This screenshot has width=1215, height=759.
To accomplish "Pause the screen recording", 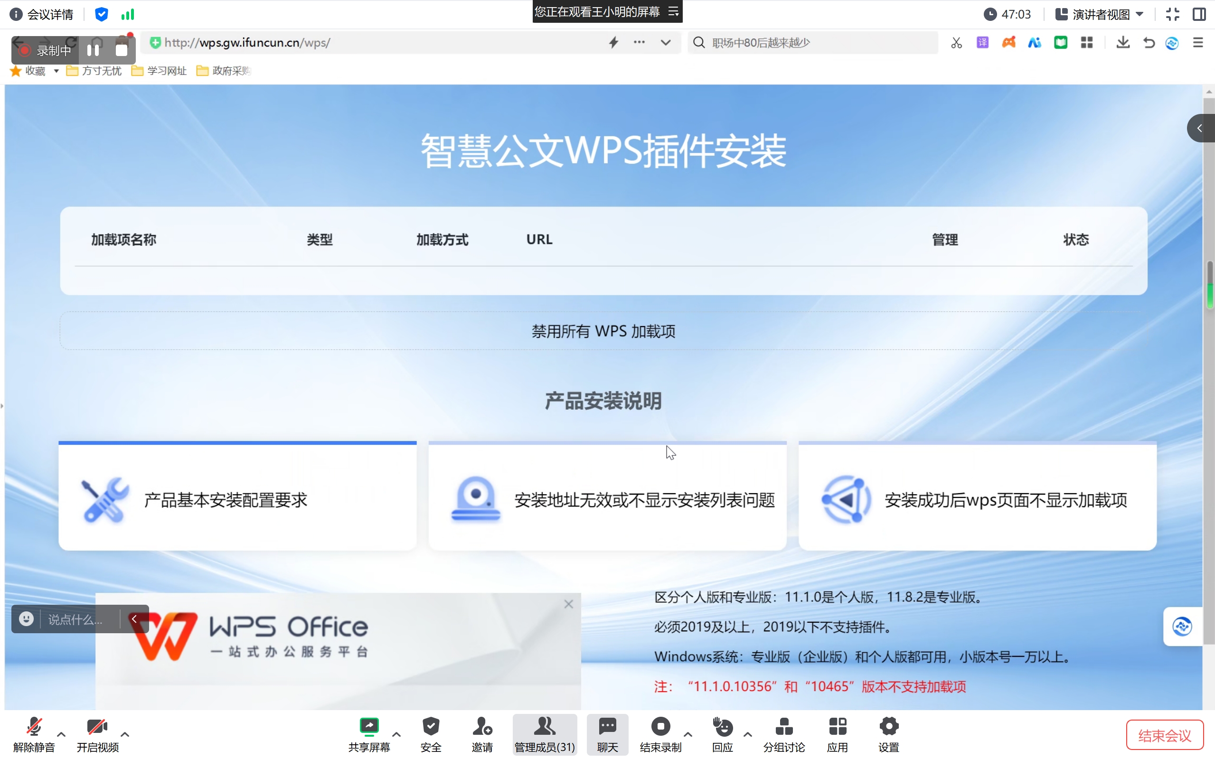I will coord(94,50).
